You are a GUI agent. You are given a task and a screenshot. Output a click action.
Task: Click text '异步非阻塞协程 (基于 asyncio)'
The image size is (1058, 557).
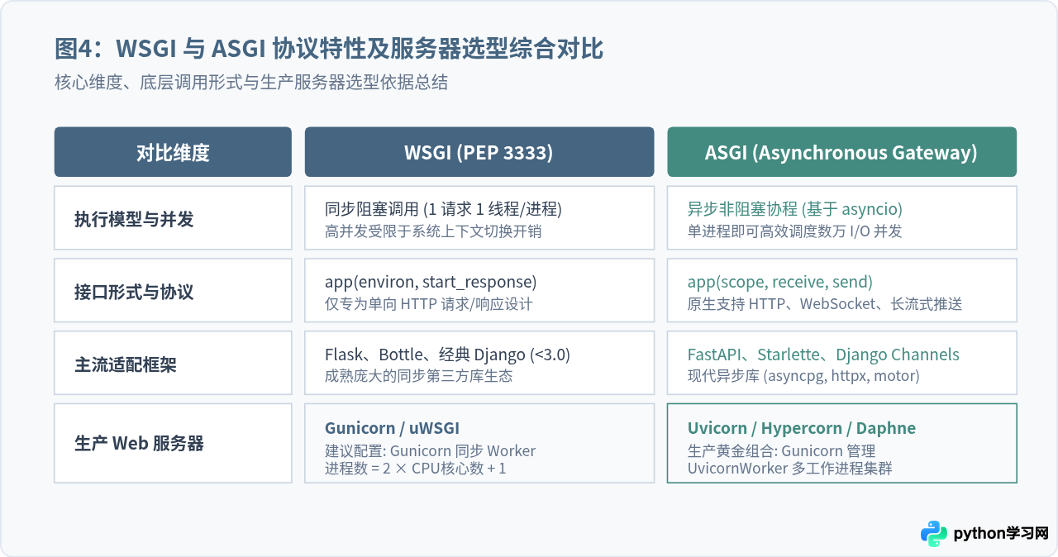point(795,209)
